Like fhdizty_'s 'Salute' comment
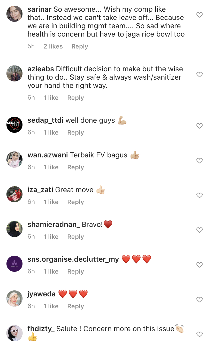This screenshot has height=341, width=214. [x=199, y=334]
